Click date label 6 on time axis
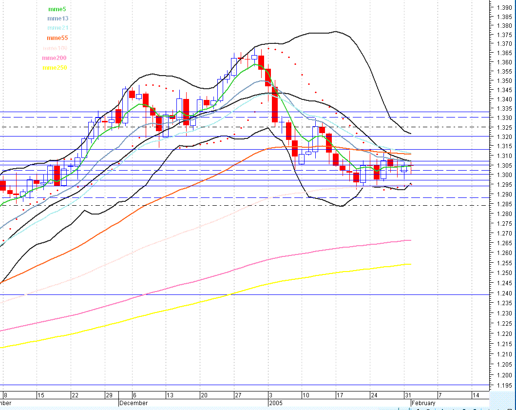516x410 pixels. [134, 395]
